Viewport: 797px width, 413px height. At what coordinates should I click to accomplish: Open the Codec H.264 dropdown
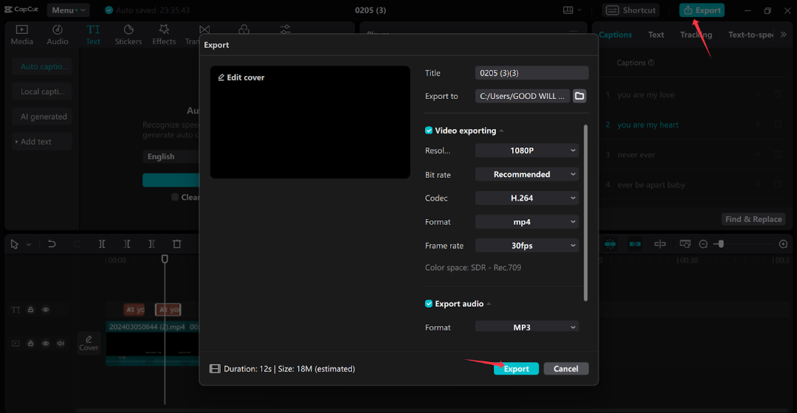coord(527,198)
